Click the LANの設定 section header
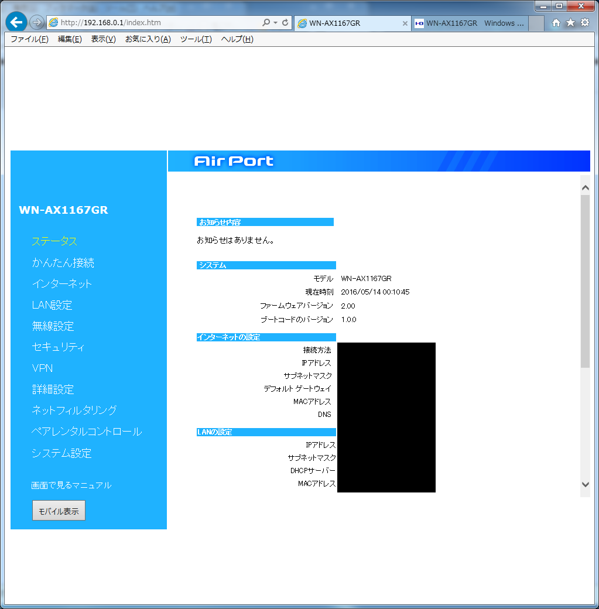Screen dimensions: 599x609 click(x=266, y=432)
